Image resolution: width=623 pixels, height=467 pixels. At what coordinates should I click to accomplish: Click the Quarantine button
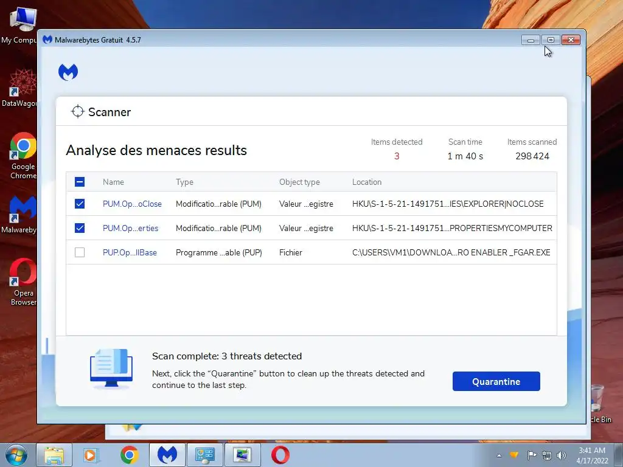click(x=496, y=381)
